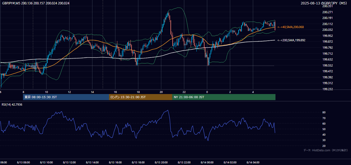
Task: Click RSI scale value 60
Action: click(x=324, y=123)
